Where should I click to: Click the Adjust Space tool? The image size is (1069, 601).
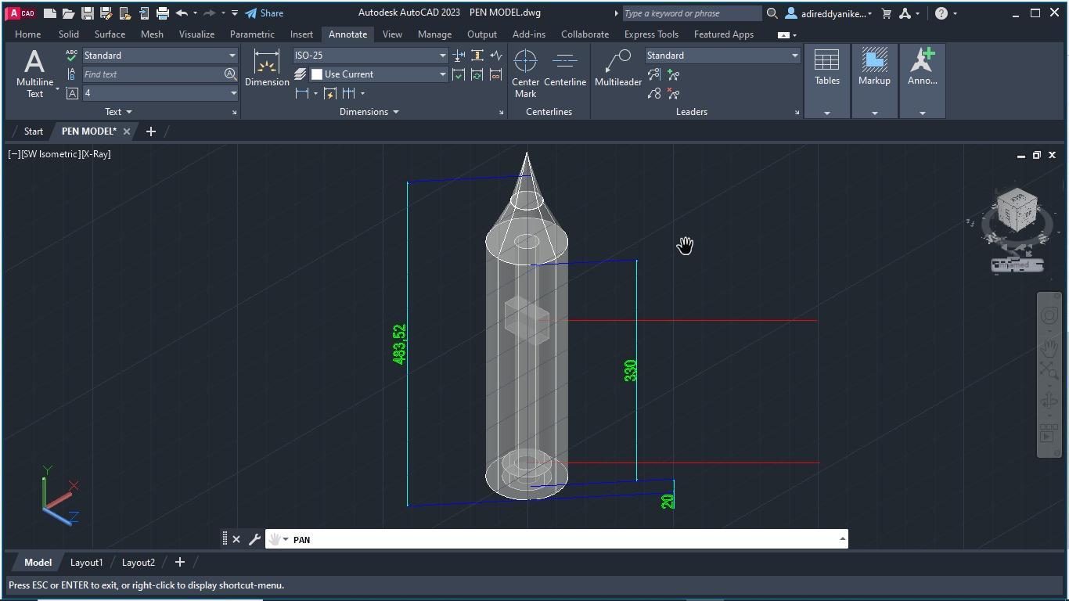(x=477, y=56)
